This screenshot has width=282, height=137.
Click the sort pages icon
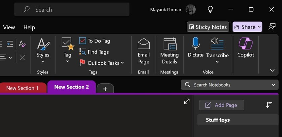[x=269, y=105]
